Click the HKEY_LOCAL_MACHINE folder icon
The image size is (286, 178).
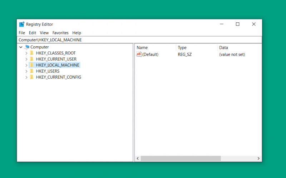click(32, 65)
